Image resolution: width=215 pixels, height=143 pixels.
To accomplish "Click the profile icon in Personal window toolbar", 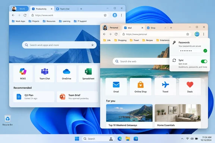I will coord(197,34).
